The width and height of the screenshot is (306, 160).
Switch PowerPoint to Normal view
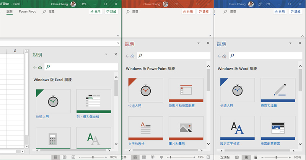pyautogui.click(x=135, y=157)
